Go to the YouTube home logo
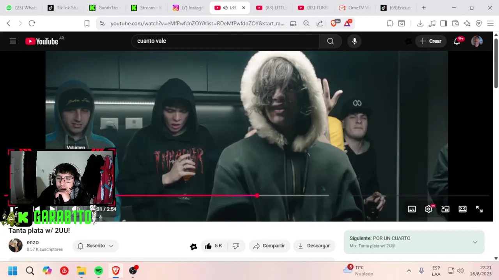The image size is (499, 280). [42, 41]
